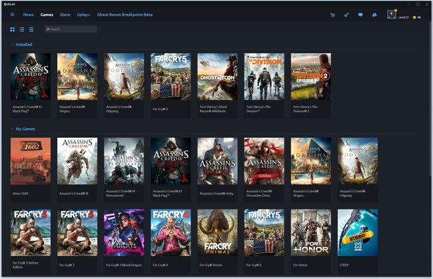Image resolution: width=433 pixels, height=279 pixels.
Task: Open the standard Far Cry 3 tile
Action: pyautogui.click(x=77, y=241)
